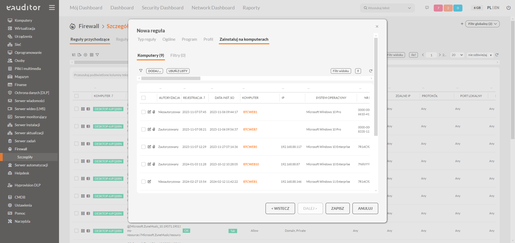The image size is (515, 243).
Task: Open CMDB in the sidebar
Action: tap(20, 197)
